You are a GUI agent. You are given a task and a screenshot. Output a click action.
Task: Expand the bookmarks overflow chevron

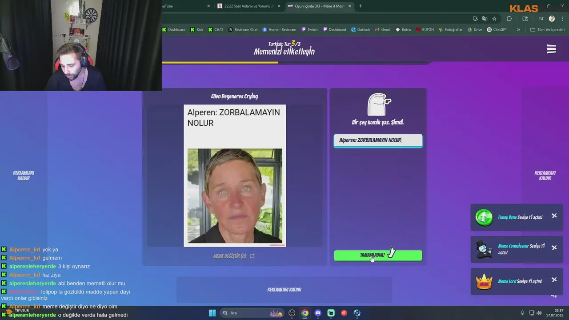(518, 30)
